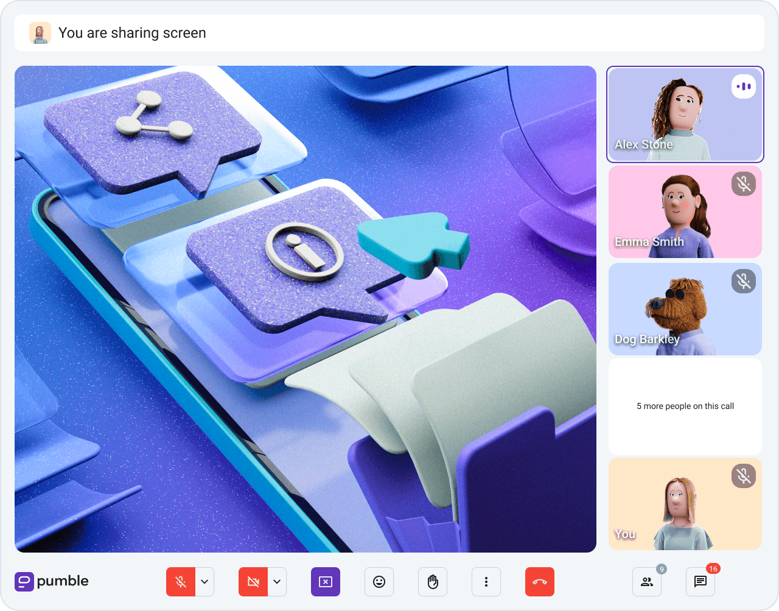
Task: Unmute your microphone
Action: pyautogui.click(x=181, y=582)
